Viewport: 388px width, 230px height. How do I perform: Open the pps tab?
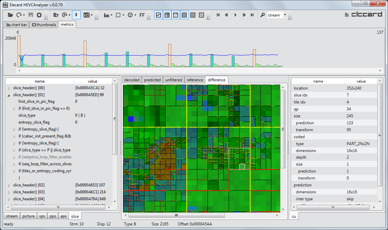pos(53,216)
